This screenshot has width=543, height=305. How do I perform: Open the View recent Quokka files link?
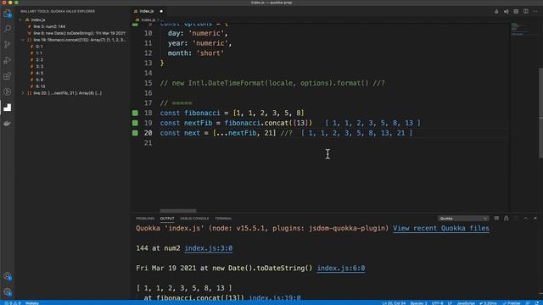(441, 228)
